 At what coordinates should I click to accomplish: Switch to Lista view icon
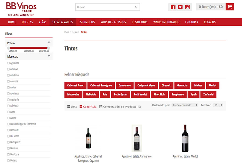pyautogui.click(x=69, y=106)
